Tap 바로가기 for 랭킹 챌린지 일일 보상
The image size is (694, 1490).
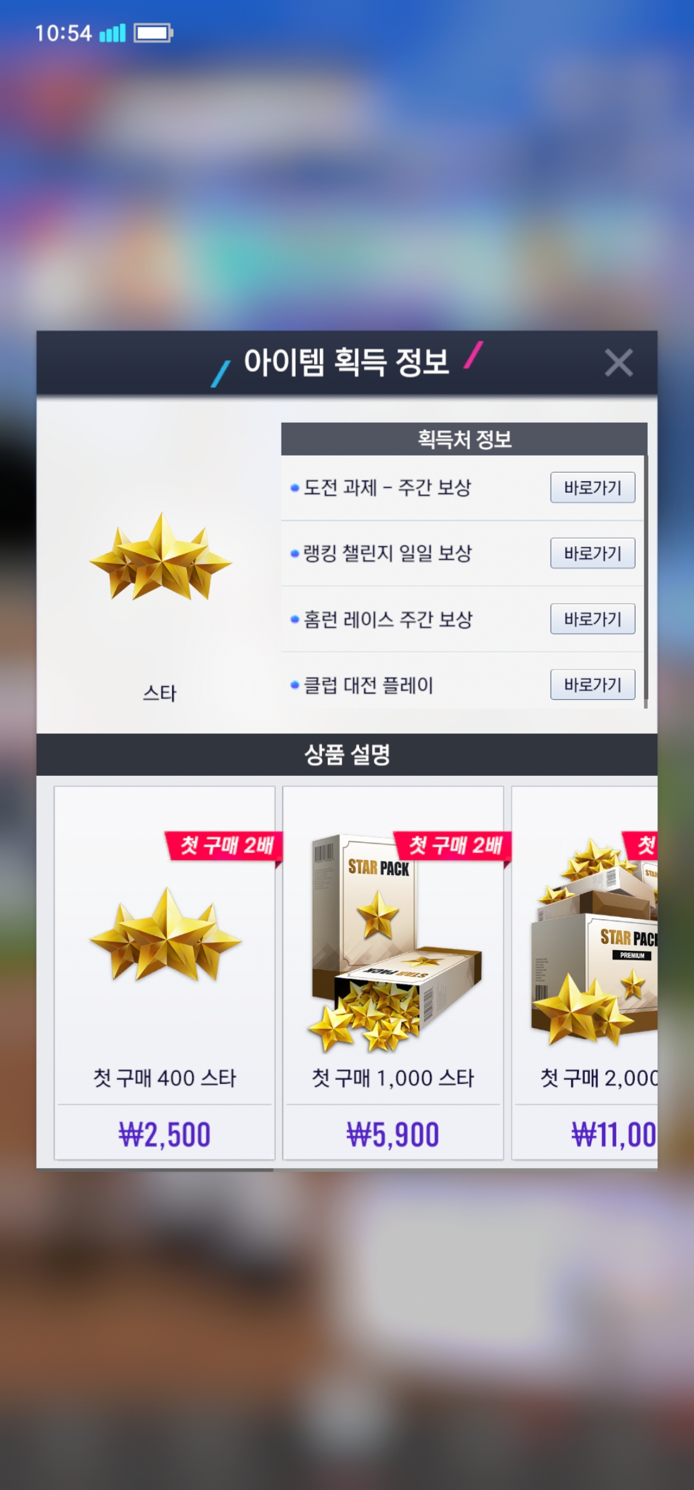coord(592,553)
